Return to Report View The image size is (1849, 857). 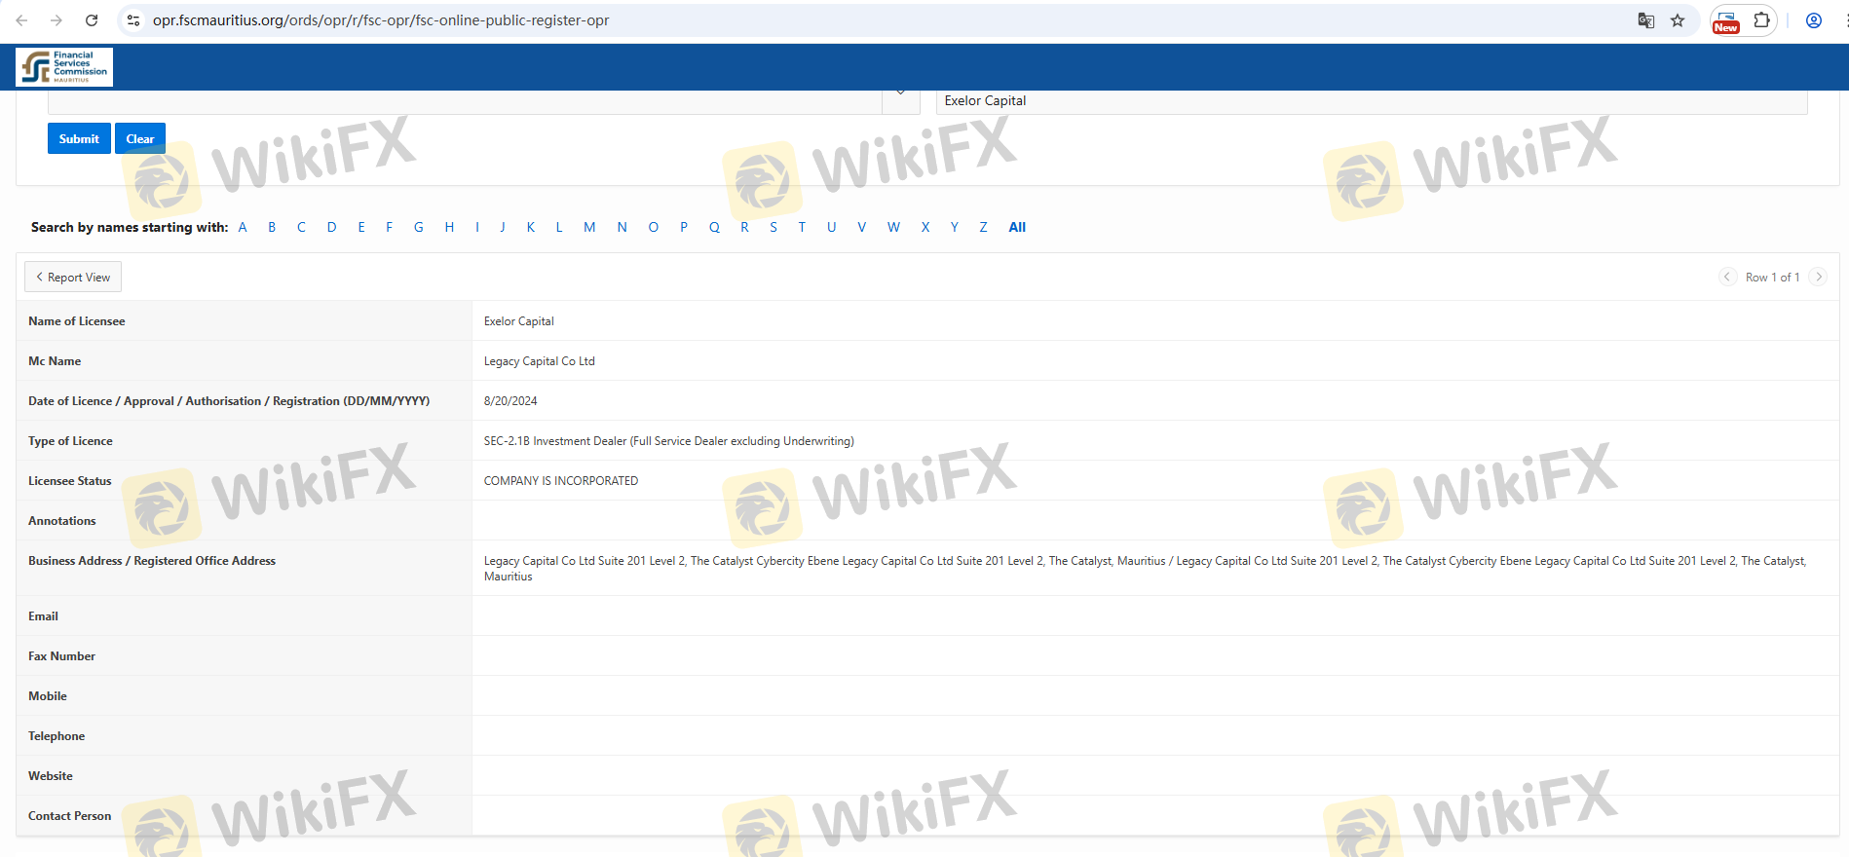coord(73,278)
